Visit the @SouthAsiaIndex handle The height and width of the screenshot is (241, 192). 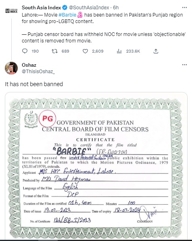pyautogui.click(x=89, y=7)
